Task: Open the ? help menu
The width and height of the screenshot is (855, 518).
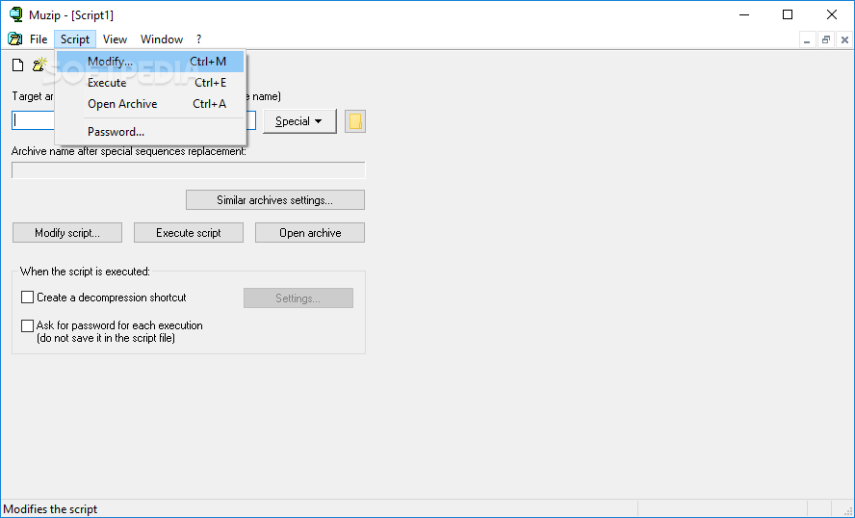Action: coord(198,39)
